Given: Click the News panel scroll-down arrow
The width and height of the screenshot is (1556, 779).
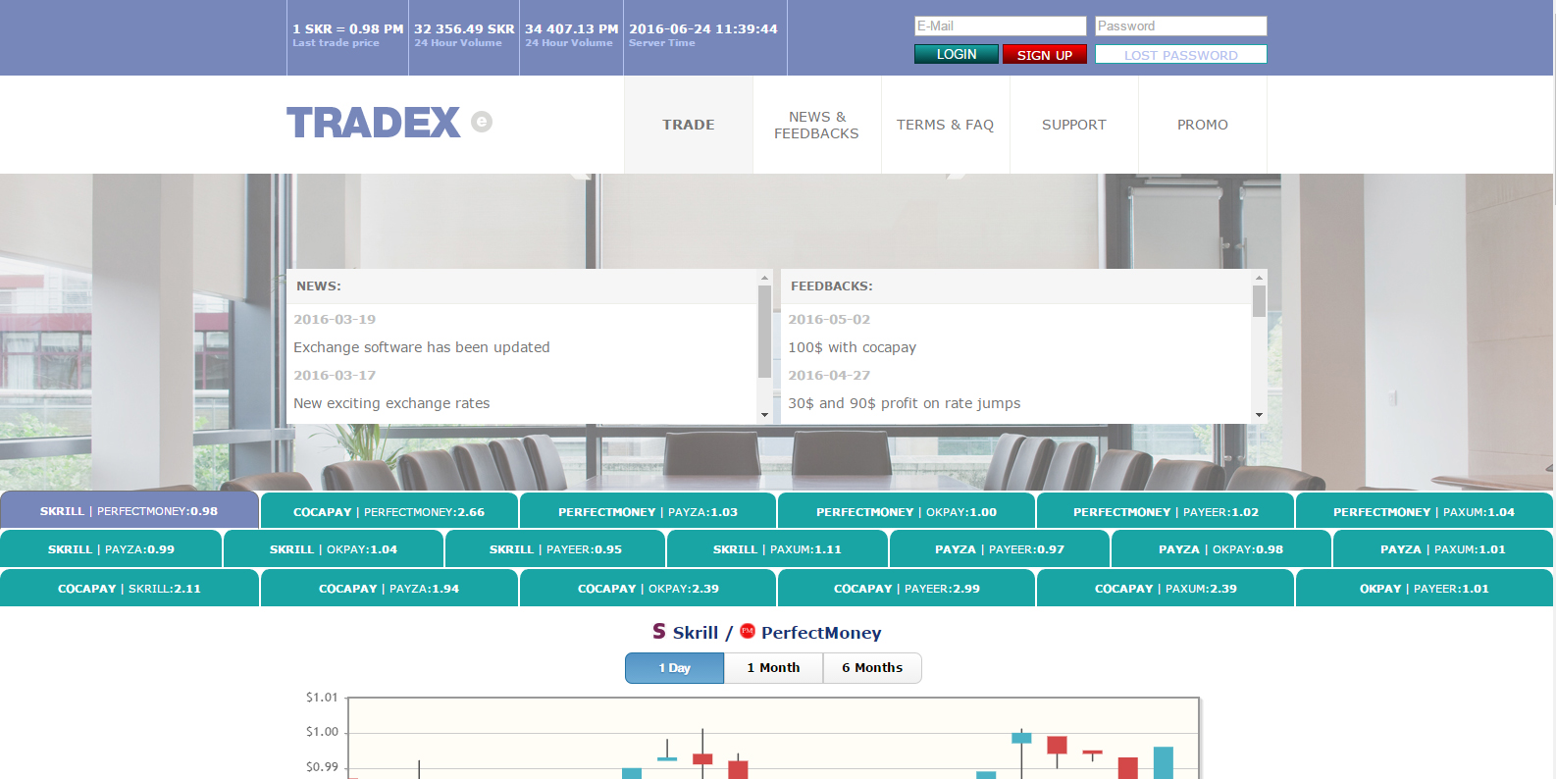Looking at the screenshot, I should point(764,415).
